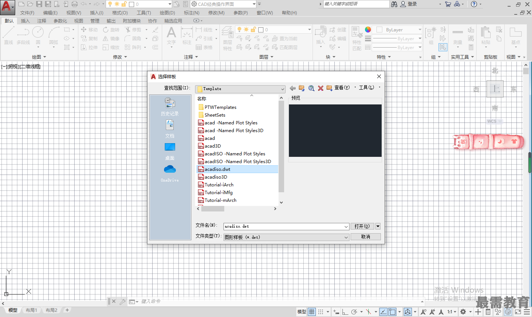Select the Mirror (镜像) tool

point(111,38)
